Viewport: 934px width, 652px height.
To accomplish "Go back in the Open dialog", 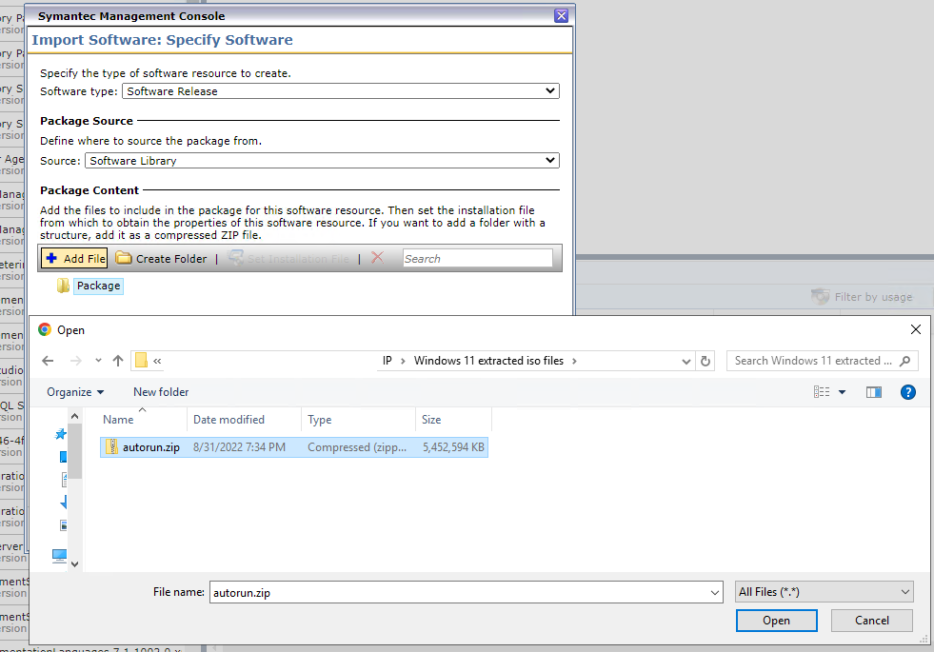I will [49, 361].
